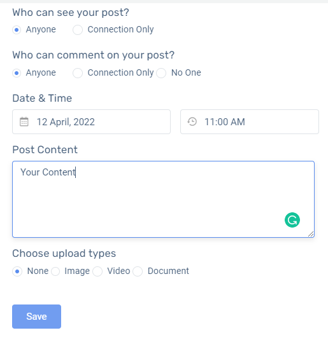The height and width of the screenshot is (342, 328).
Task: Click the Save button
Action: pos(36,317)
